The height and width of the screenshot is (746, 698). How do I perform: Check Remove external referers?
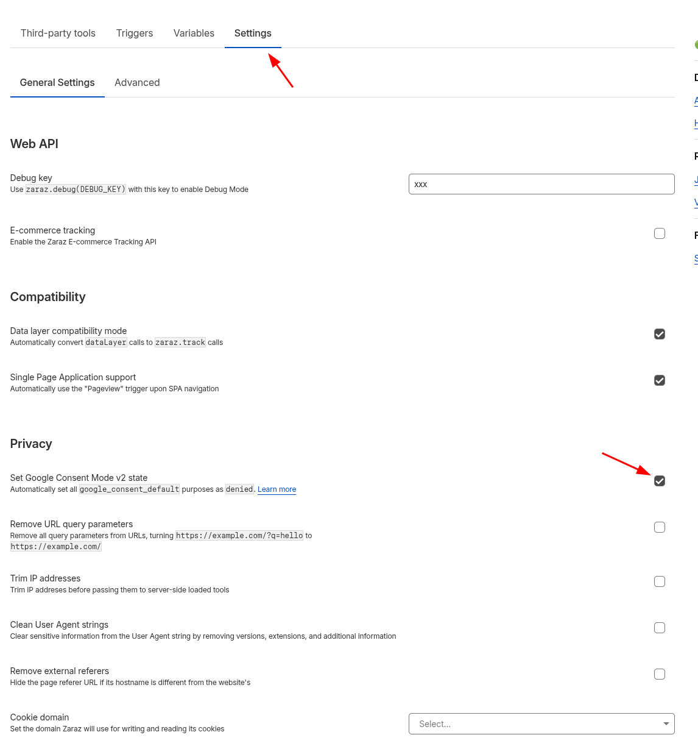(660, 674)
